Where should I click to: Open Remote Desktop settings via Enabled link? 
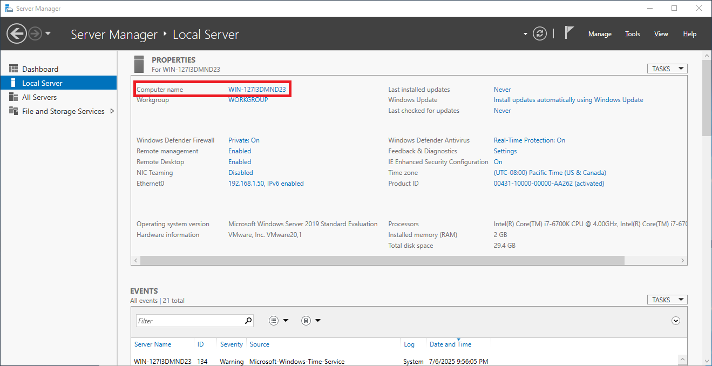pyautogui.click(x=239, y=161)
